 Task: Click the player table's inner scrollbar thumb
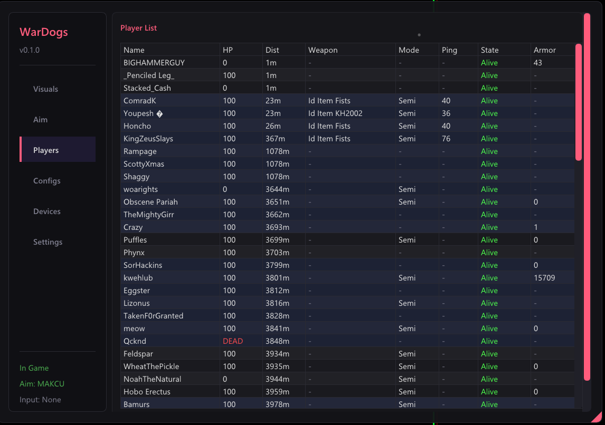click(x=579, y=102)
